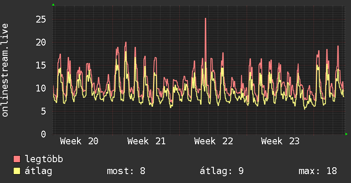The image size is (351, 183).
Task: Click the 'max: 18' statistic text
Action: [318, 171]
